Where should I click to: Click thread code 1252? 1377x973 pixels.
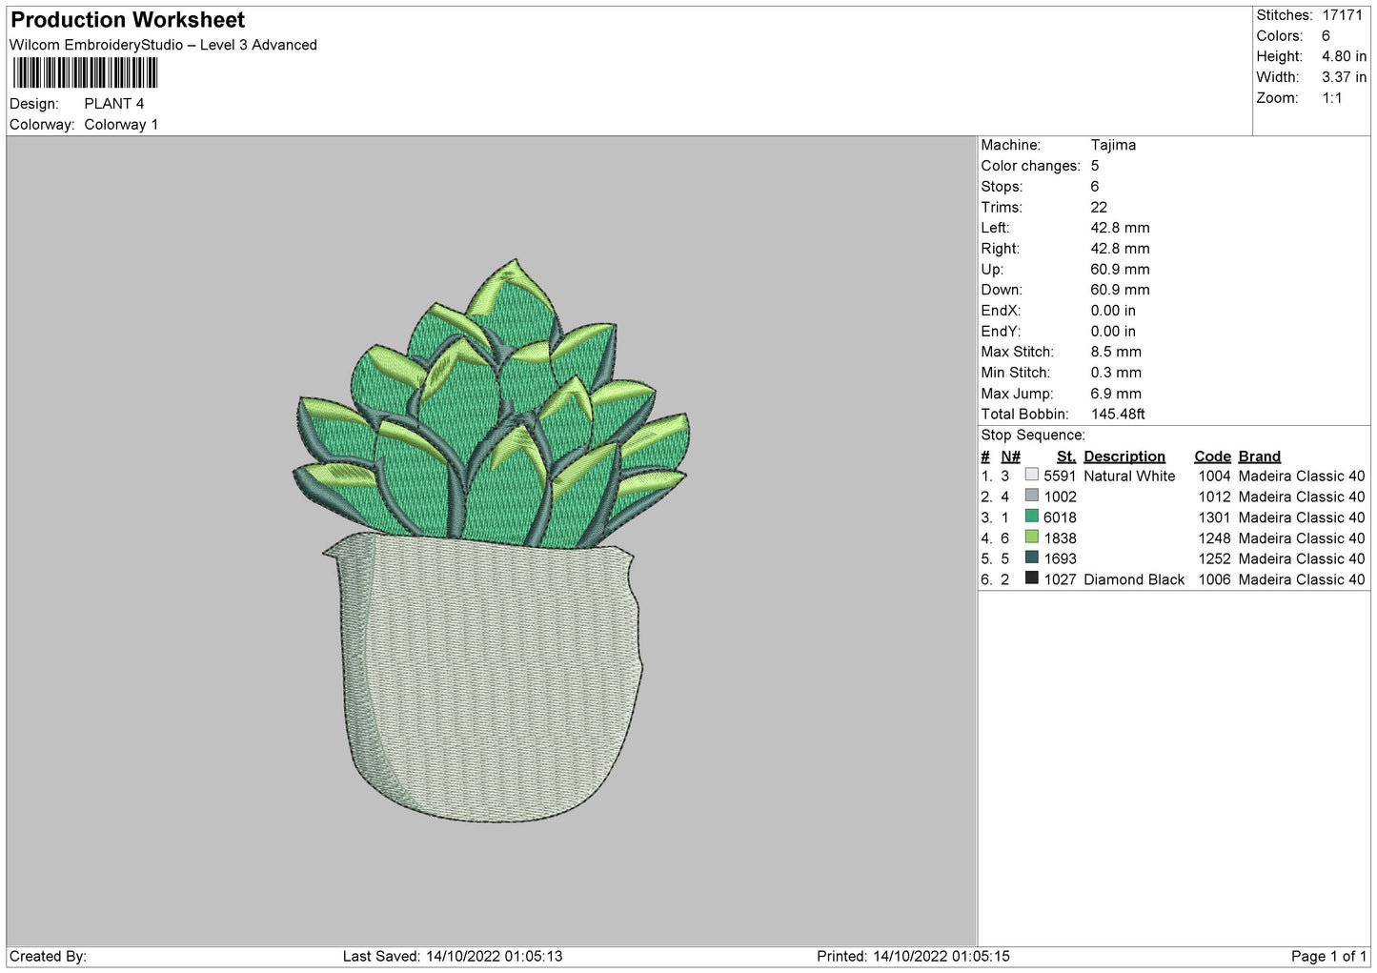click(1214, 559)
